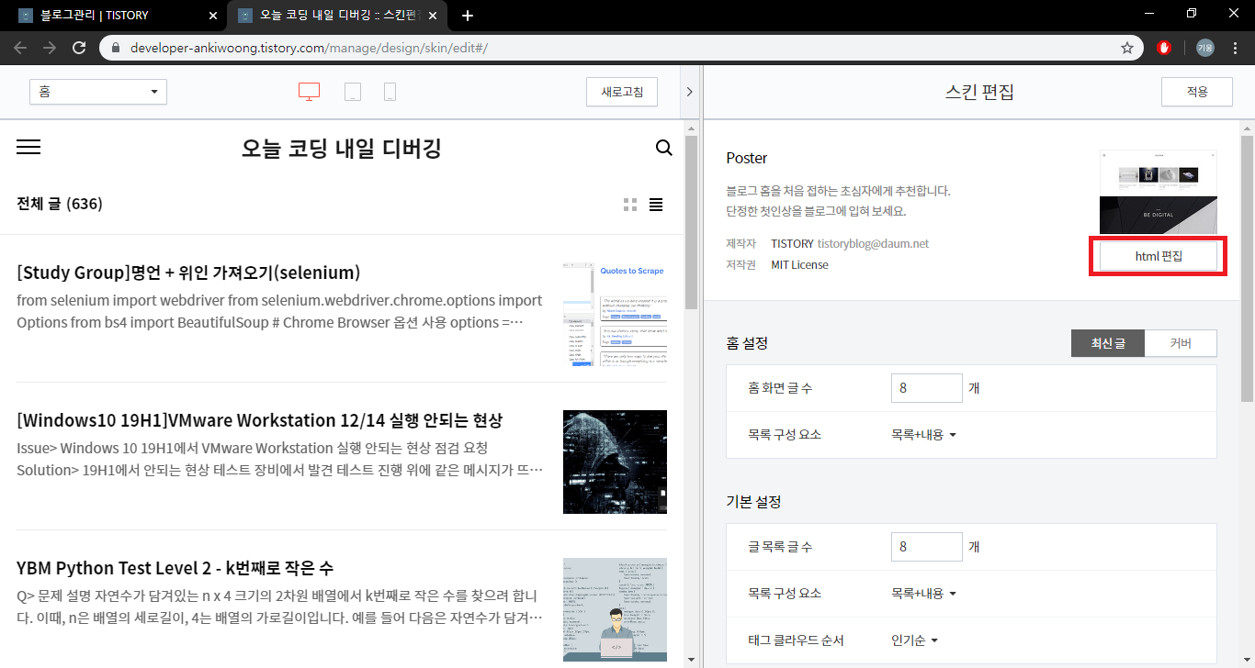The height and width of the screenshot is (668, 1255).
Task: Switch post list to grid view
Action: [x=630, y=205]
